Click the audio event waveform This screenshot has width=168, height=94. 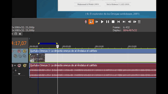(x=93, y=73)
